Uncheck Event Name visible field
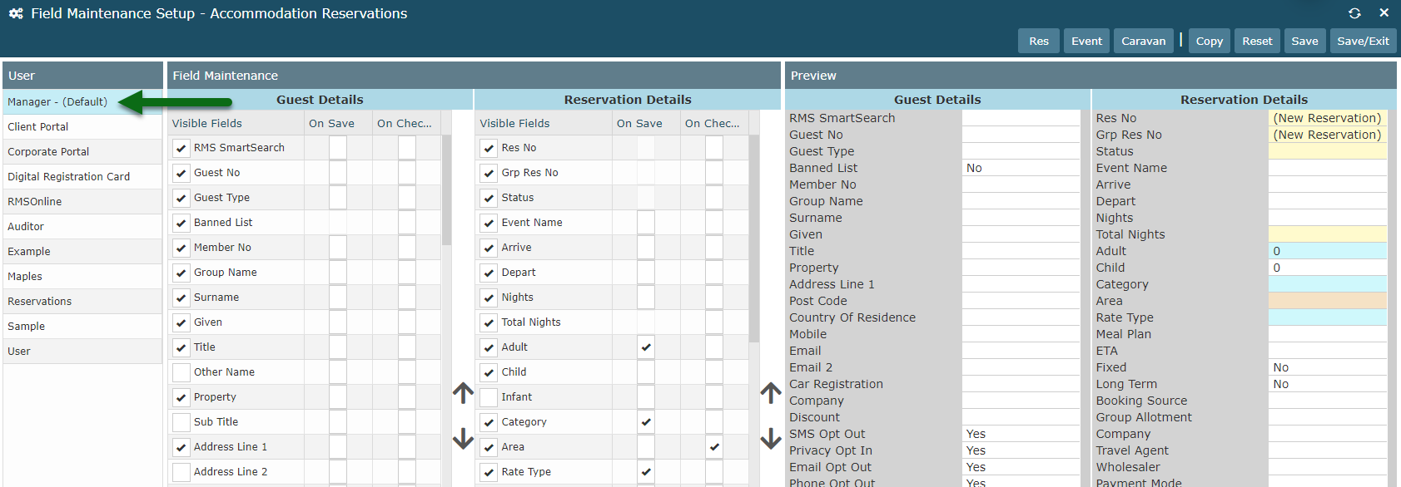Screen dimensions: 1401x487 (489, 223)
